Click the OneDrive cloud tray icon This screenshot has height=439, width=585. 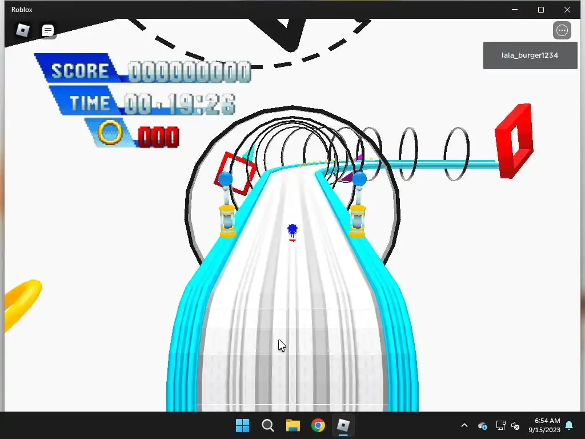[482, 425]
